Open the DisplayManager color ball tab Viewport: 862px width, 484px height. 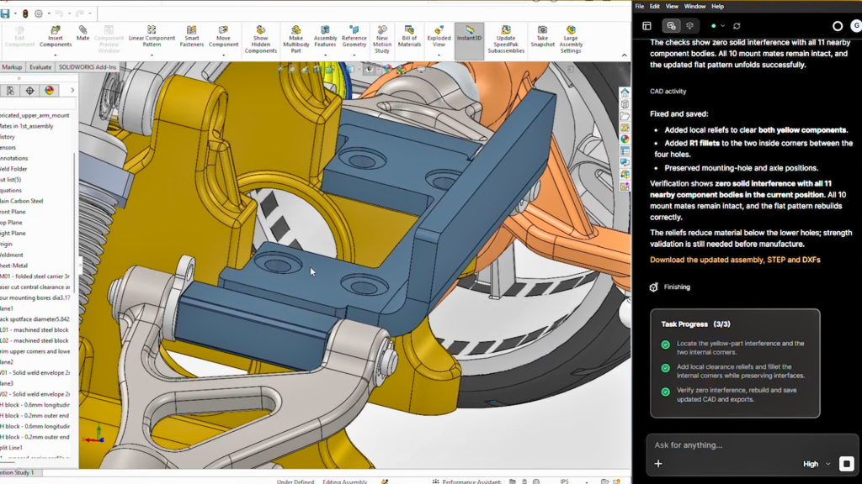click(50, 91)
